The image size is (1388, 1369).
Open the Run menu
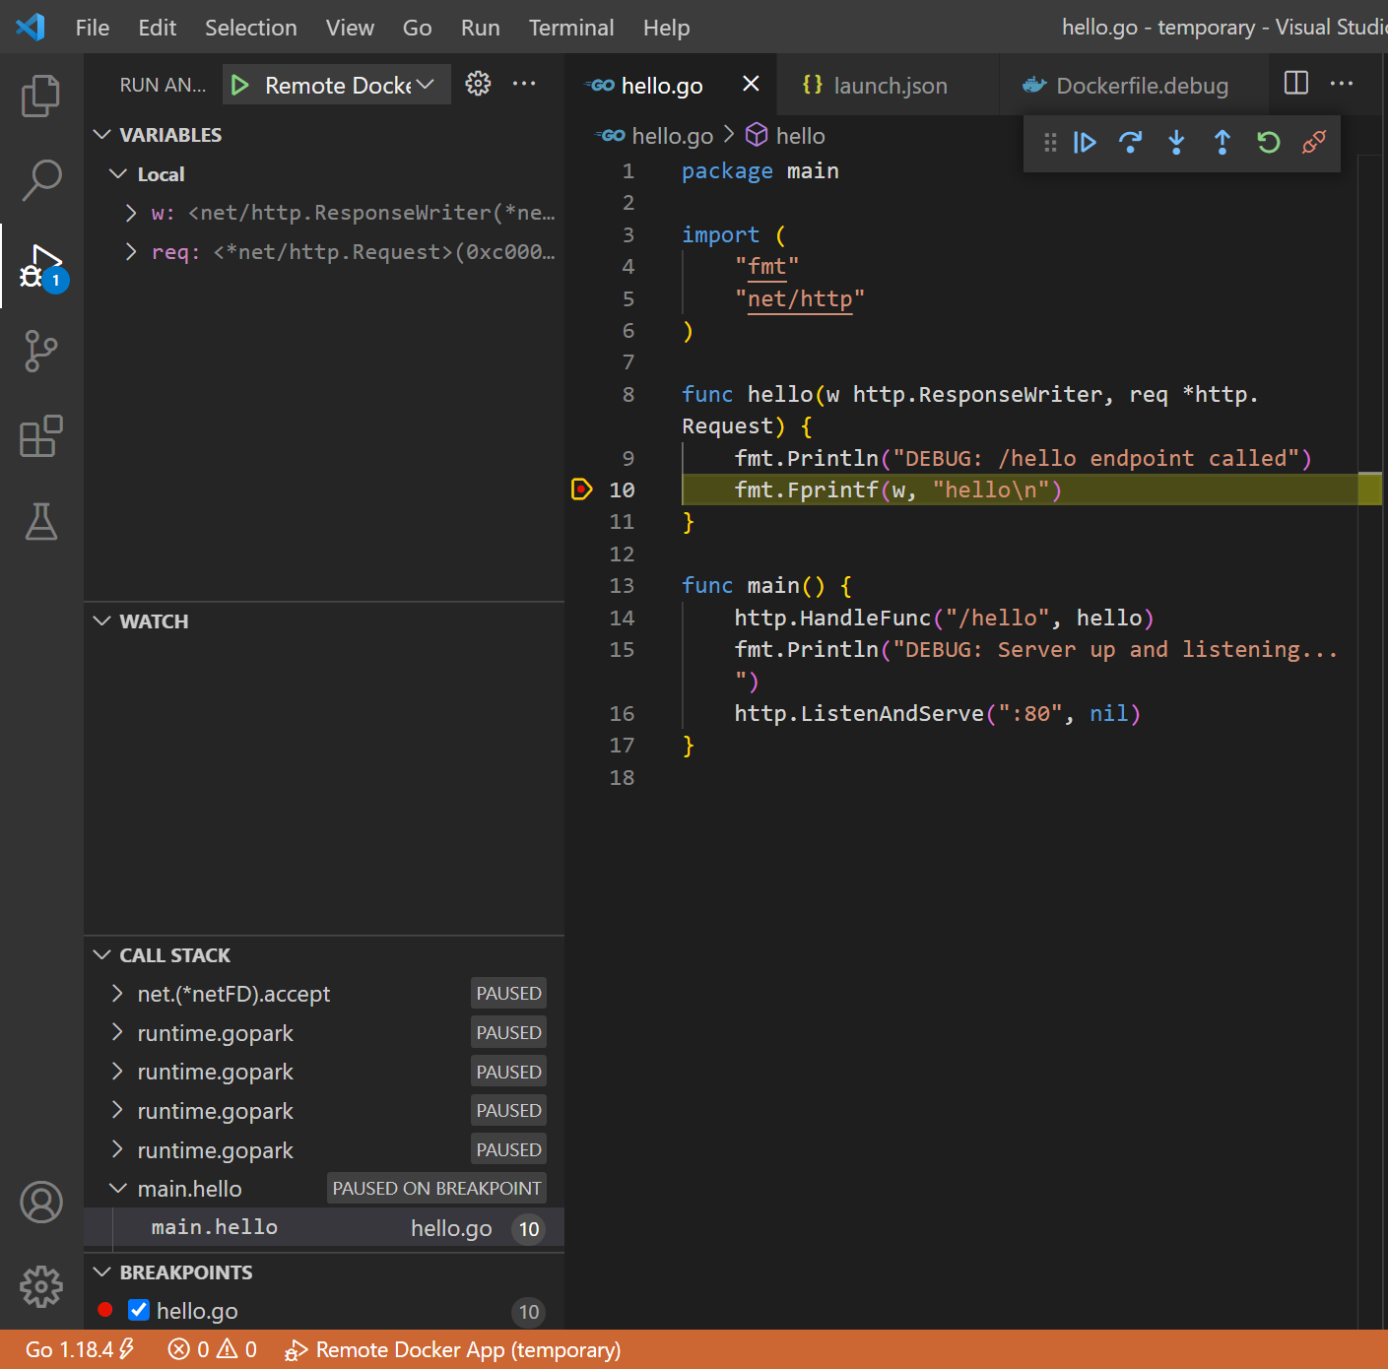[480, 28]
